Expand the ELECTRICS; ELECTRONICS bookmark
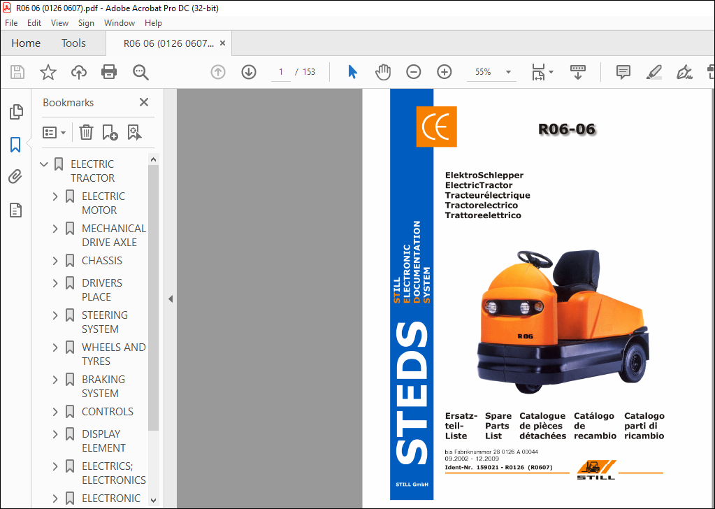Screen dimensions: 715x509 pyautogui.click(x=55, y=466)
